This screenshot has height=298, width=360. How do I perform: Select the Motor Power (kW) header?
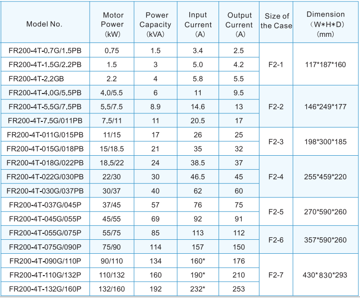(x=113, y=24)
